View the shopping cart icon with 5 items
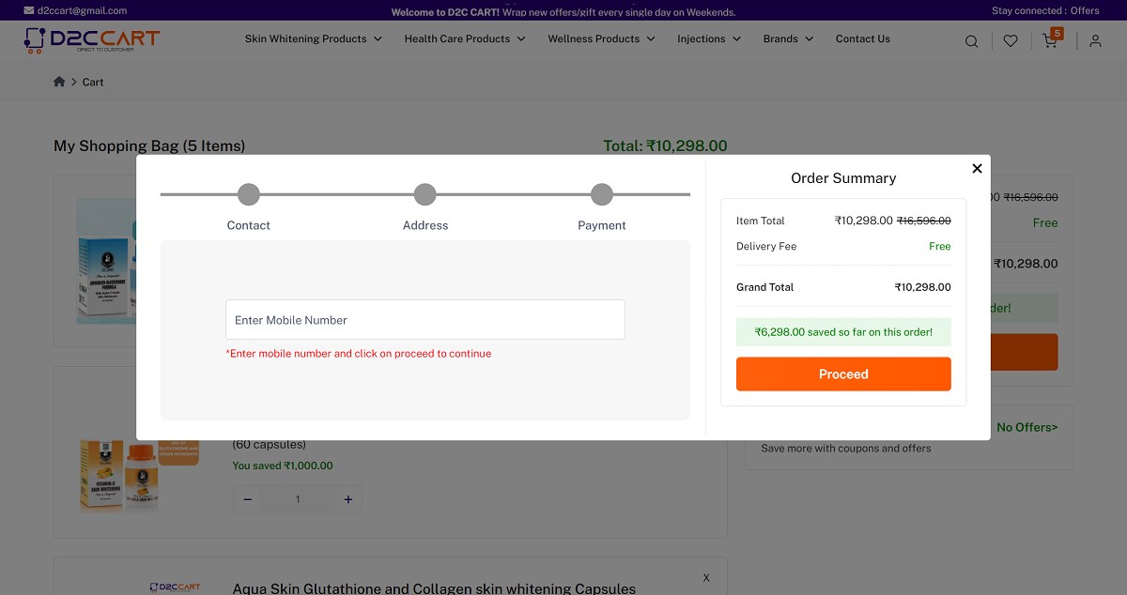Image resolution: width=1127 pixels, height=595 pixels. click(1049, 40)
